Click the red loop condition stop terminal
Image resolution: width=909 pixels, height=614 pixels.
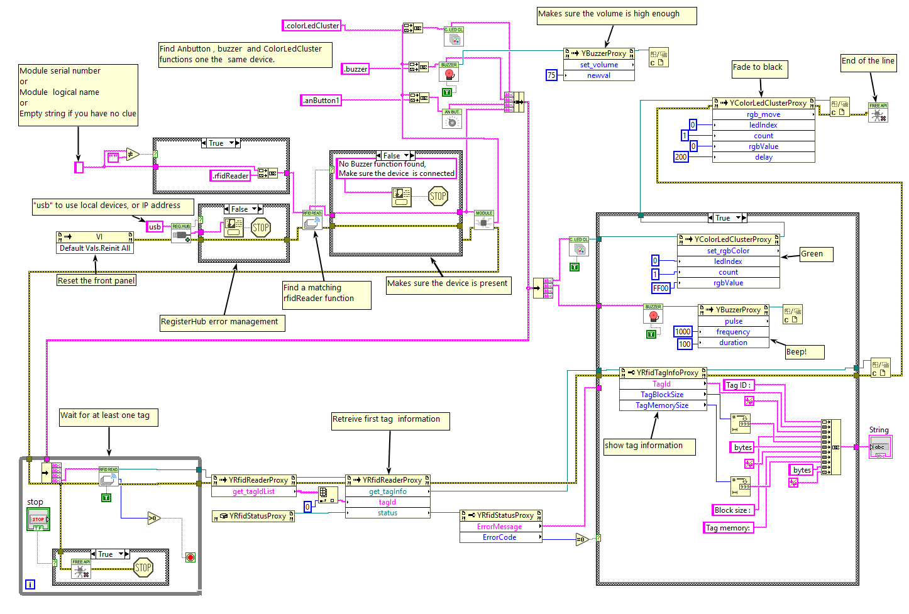190,557
